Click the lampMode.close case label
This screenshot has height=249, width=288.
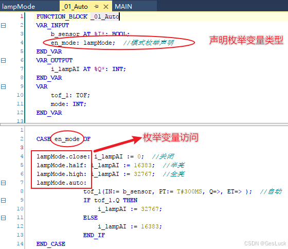[63, 156]
